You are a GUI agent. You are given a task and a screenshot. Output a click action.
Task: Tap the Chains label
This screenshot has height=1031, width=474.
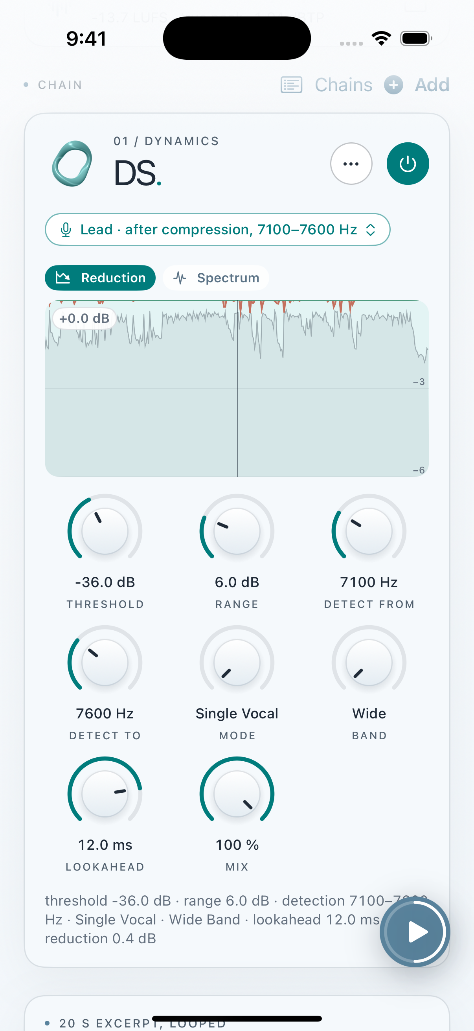pos(343,85)
